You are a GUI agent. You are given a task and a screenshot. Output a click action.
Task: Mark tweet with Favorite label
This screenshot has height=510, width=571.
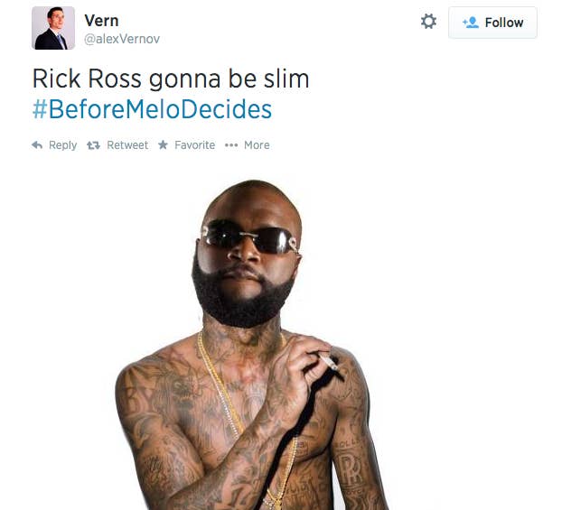point(195,145)
